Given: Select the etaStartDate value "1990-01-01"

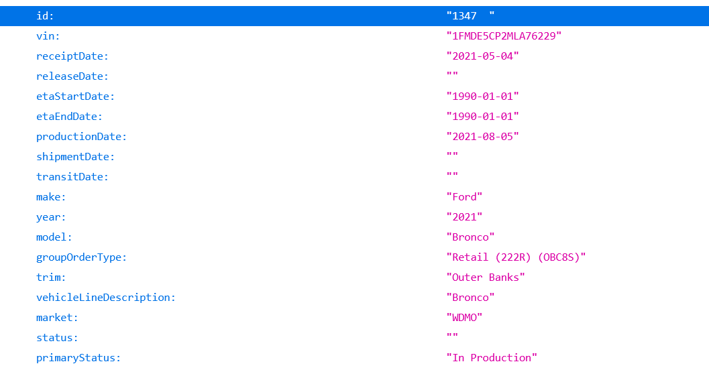Looking at the screenshot, I should [x=482, y=97].
